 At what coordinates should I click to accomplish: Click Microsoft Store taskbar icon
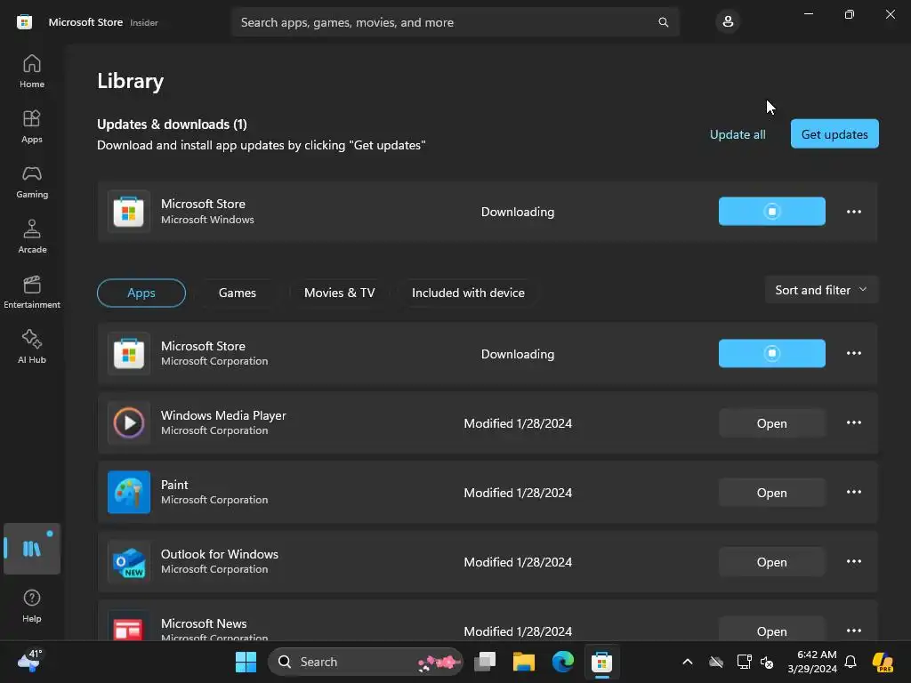pyautogui.click(x=601, y=662)
